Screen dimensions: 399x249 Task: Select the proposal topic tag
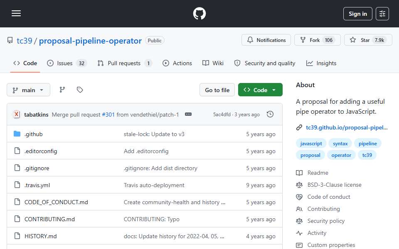click(x=310, y=155)
